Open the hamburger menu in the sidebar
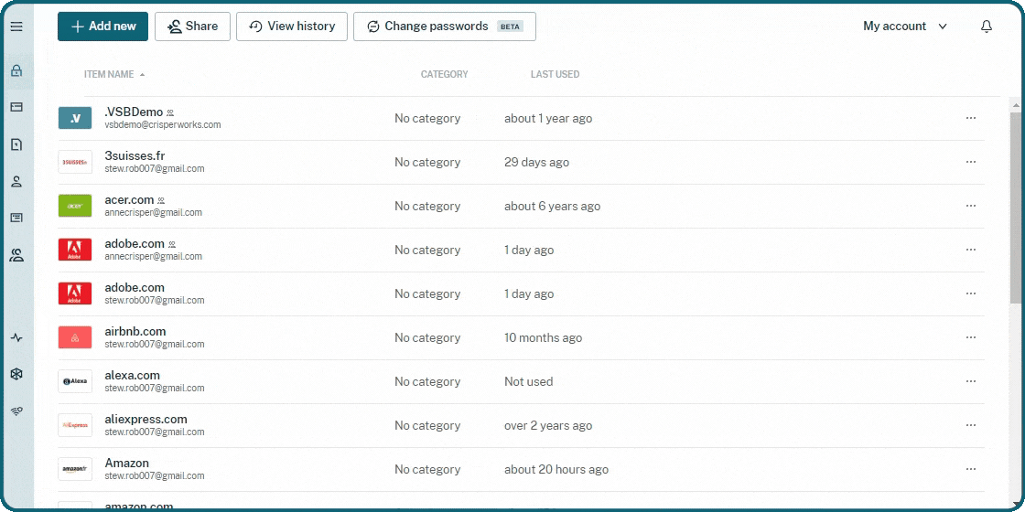Screen dimensions: 1025x512 tap(16, 27)
